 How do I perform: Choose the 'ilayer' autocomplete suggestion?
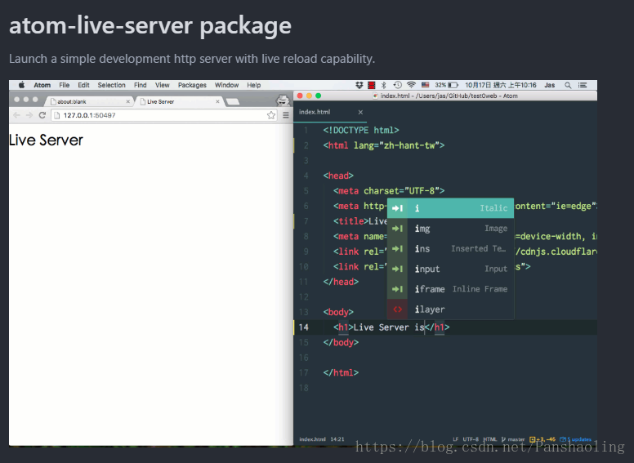click(x=450, y=309)
